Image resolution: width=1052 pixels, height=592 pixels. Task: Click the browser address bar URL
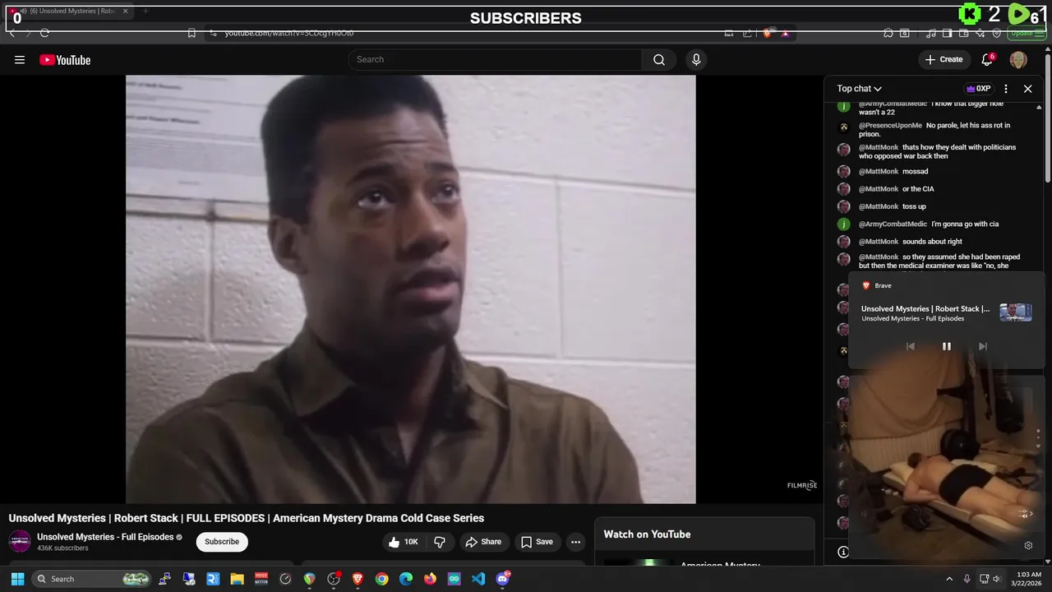(x=289, y=33)
